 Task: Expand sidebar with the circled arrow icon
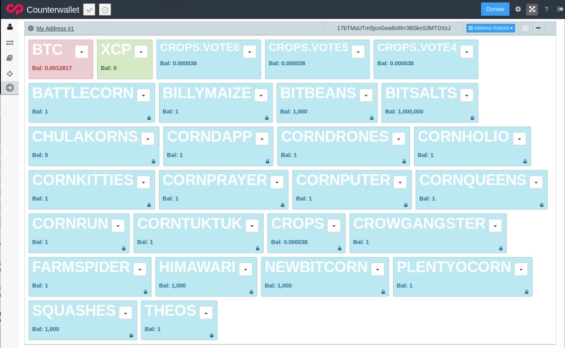point(10,88)
